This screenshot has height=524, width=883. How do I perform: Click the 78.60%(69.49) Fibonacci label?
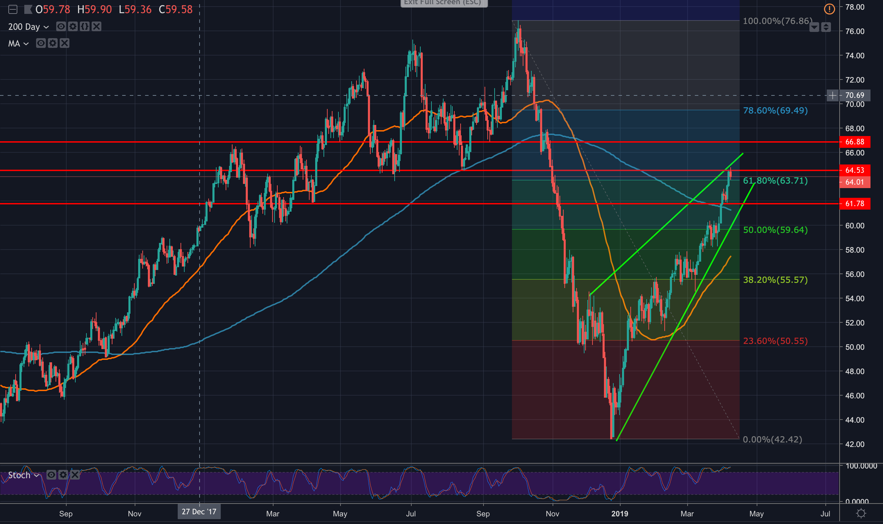(x=775, y=110)
